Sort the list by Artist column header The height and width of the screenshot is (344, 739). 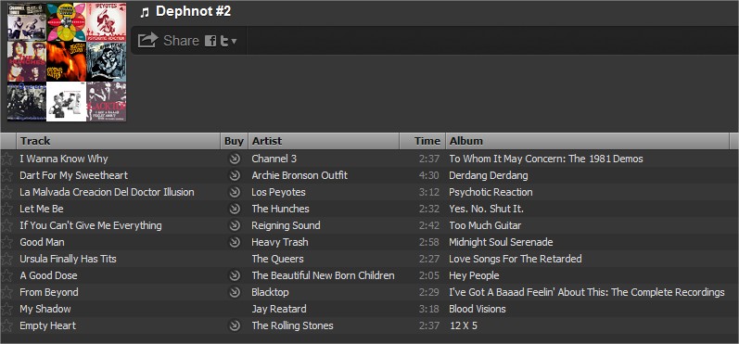click(324, 141)
